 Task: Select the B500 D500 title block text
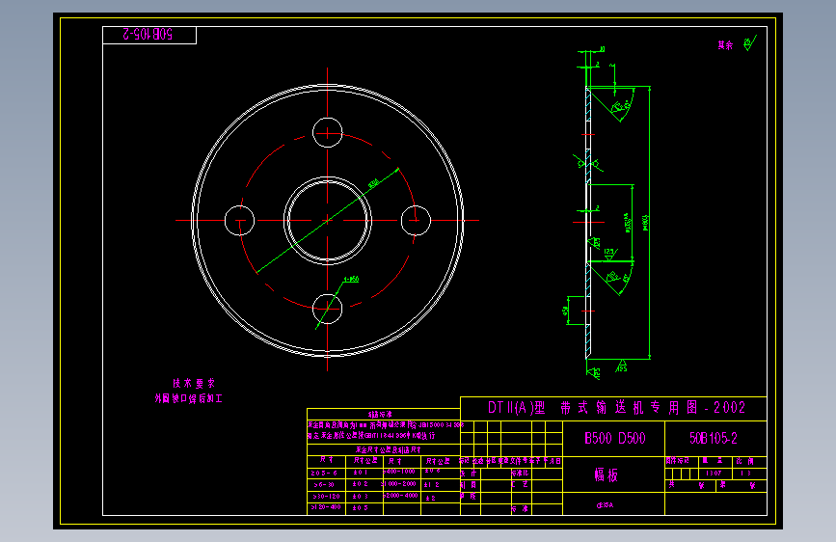(x=615, y=439)
